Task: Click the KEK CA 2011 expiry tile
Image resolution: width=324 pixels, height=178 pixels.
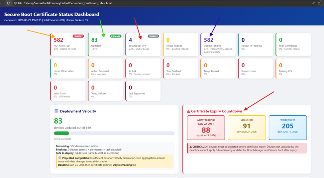Action: [206, 128]
